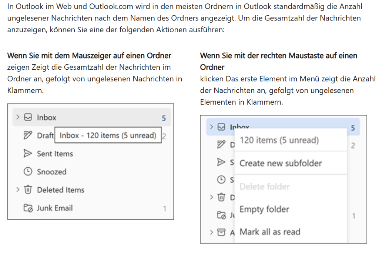Open the Sent Items folder

click(55, 154)
